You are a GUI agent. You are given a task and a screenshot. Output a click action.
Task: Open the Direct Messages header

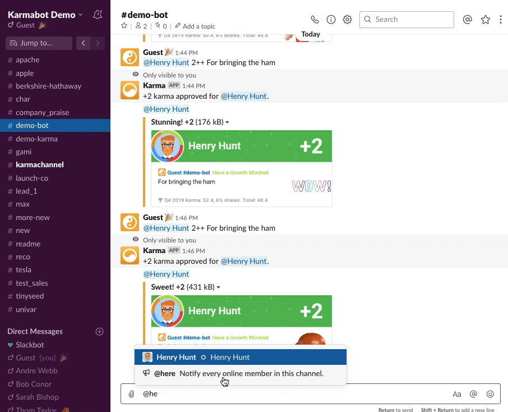pyautogui.click(x=35, y=332)
